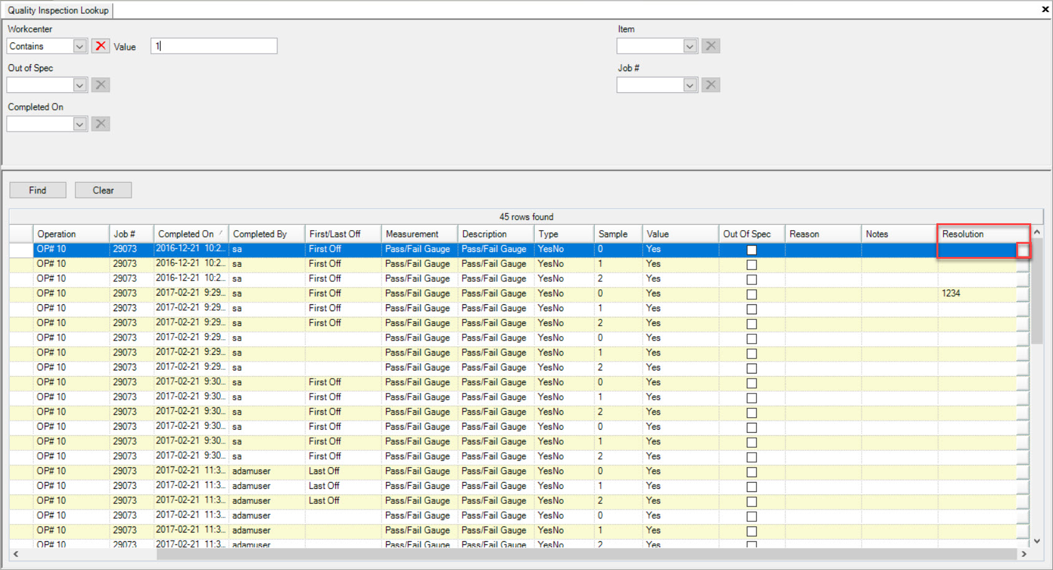Toggle Out Of Spec checkbox in second row
1053x570 pixels.
pos(752,264)
